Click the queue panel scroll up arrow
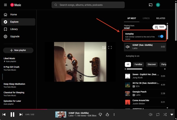This screenshot has width=177, height=120. tap(167, 23)
